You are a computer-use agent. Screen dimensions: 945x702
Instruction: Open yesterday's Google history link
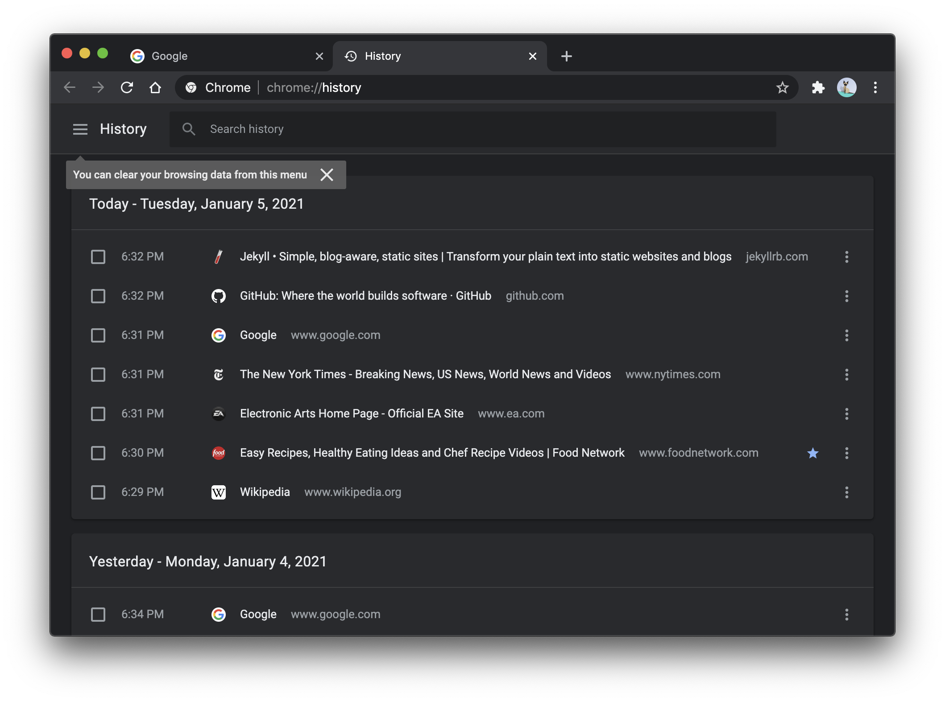(258, 614)
